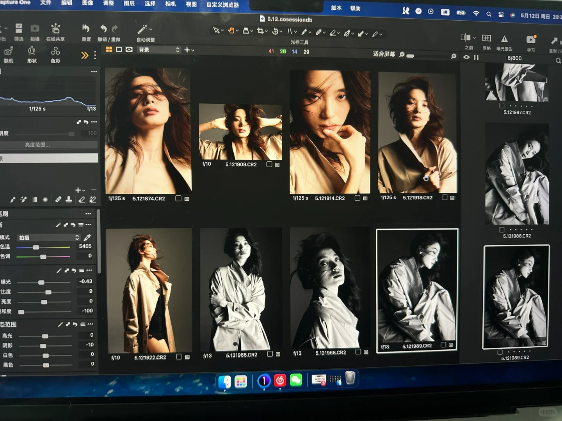
Task: Open the Before view dropdown arrow
Action: (474, 38)
